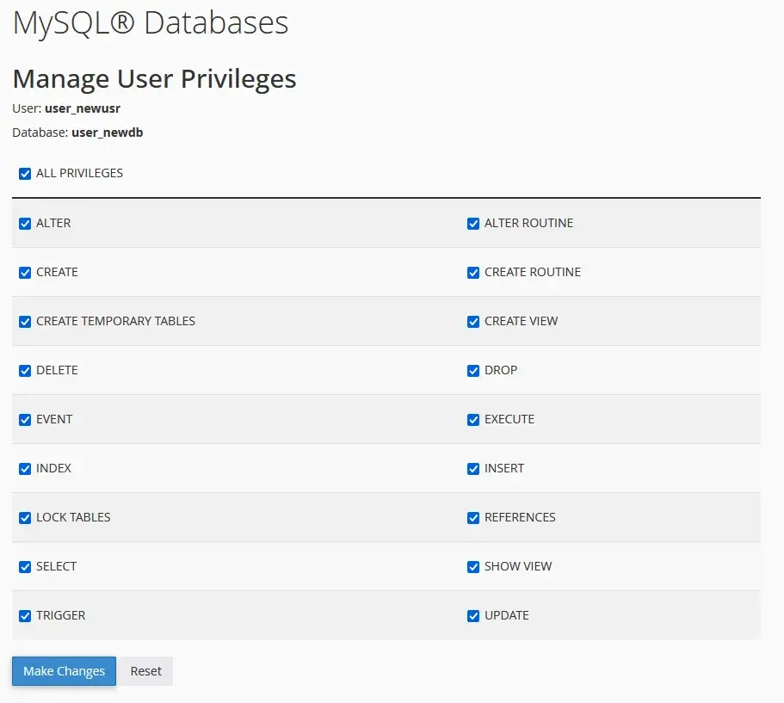Image resolution: width=784 pixels, height=703 pixels.
Task: Toggle the CREATE ROUTINE checkbox
Action: pyautogui.click(x=472, y=272)
